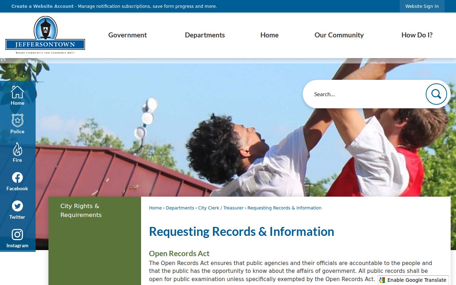
Task: Open City Clerk / Treasurer breadcrumb
Action: click(221, 208)
